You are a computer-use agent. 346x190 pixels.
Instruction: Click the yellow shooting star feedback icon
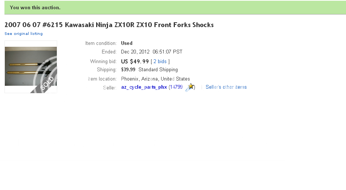[190, 87]
